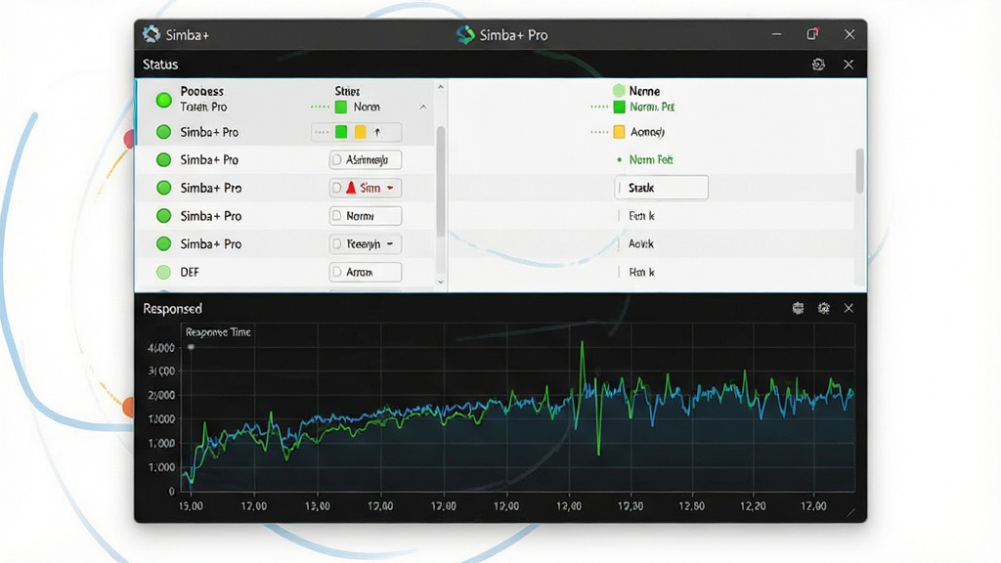Click the left list scroll down arrow

(x=441, y=281)
